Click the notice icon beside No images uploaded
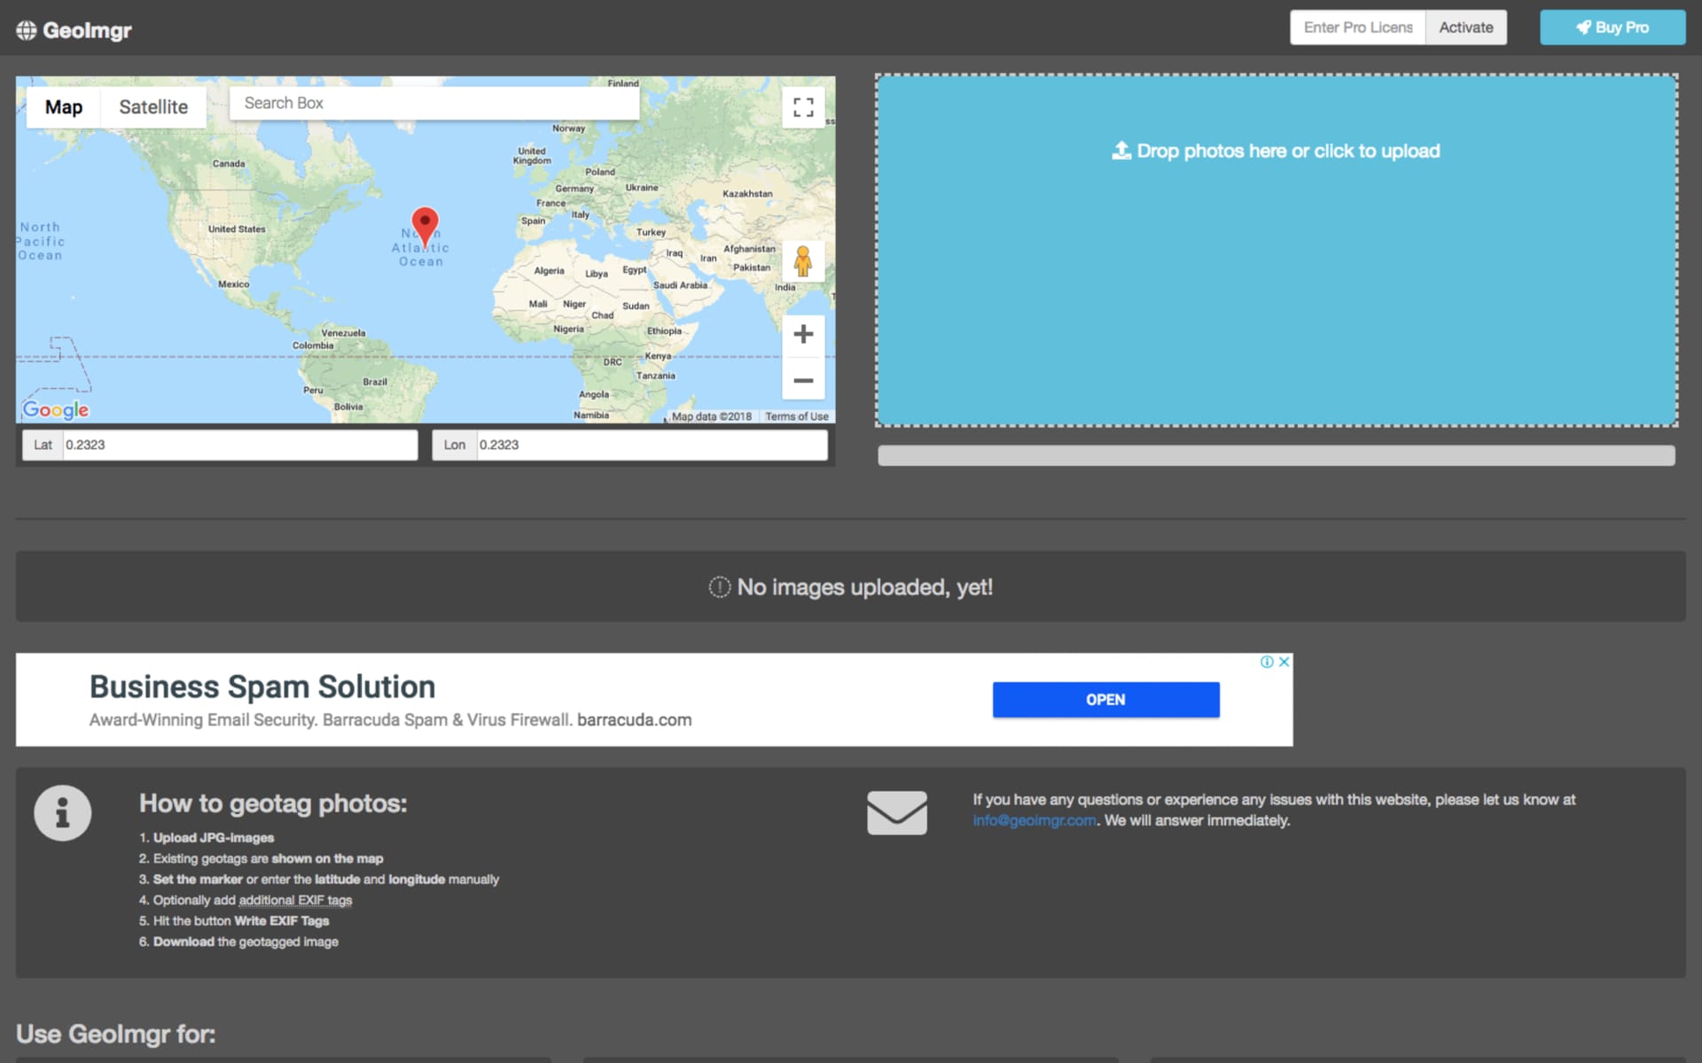1702x1063 pixels. click(719, 587)
